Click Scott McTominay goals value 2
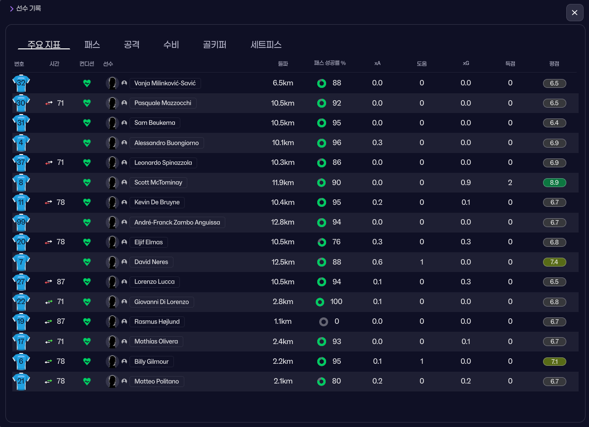 [x=510, y=182]
